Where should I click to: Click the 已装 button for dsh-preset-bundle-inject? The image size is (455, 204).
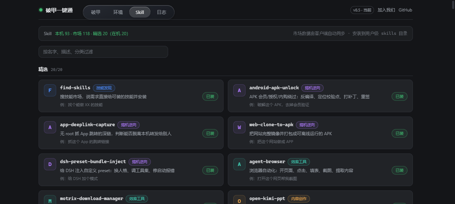[210, 170]
